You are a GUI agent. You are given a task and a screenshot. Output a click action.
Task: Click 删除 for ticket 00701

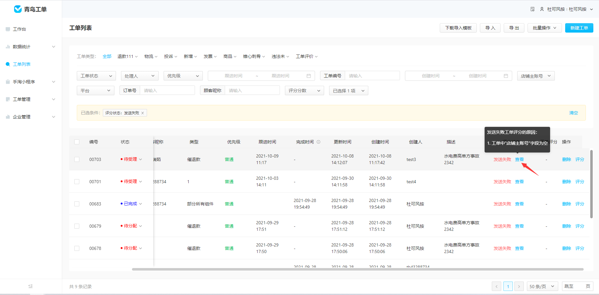point(567,182)
